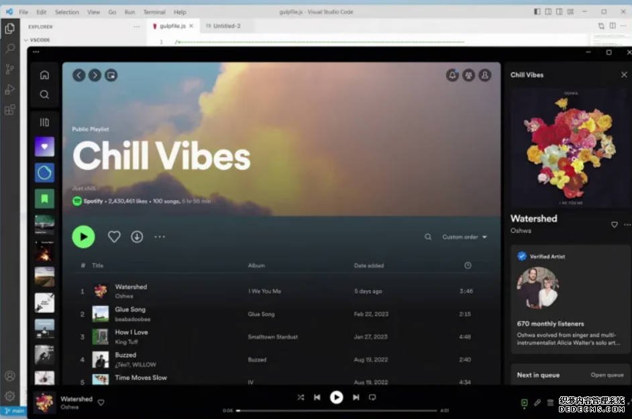This screenshot has height=419, width=632.
Task: Toggle repeat in the player bar
Action: (x=372, y=398)
